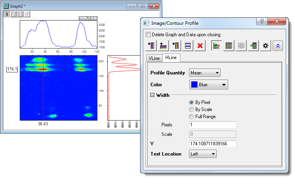Collapse the panel with double-chevron button
Image resolution: width=294 pixels, height=178 pixels.
[278, 46]
